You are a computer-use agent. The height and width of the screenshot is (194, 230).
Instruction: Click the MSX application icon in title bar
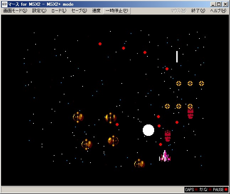[4, 4]
